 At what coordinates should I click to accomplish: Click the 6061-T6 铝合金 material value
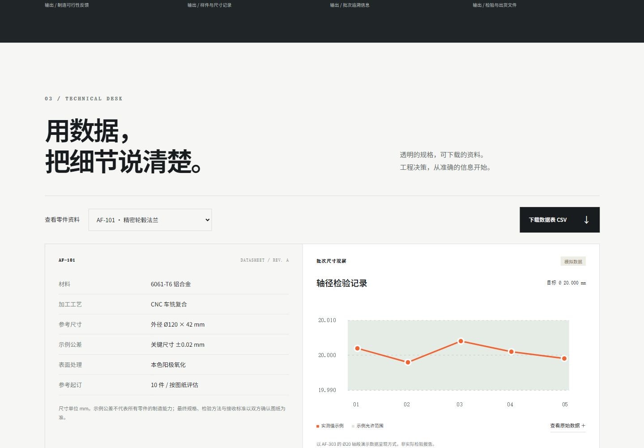coord(171,284)
